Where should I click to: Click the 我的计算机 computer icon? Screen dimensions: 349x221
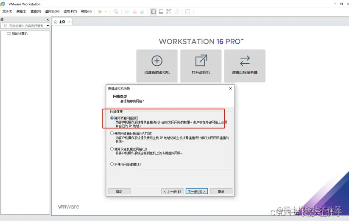8,34
